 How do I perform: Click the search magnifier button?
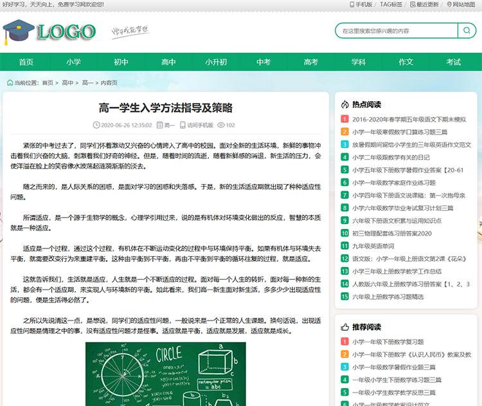pyautogui.click(x=467, y=30)
